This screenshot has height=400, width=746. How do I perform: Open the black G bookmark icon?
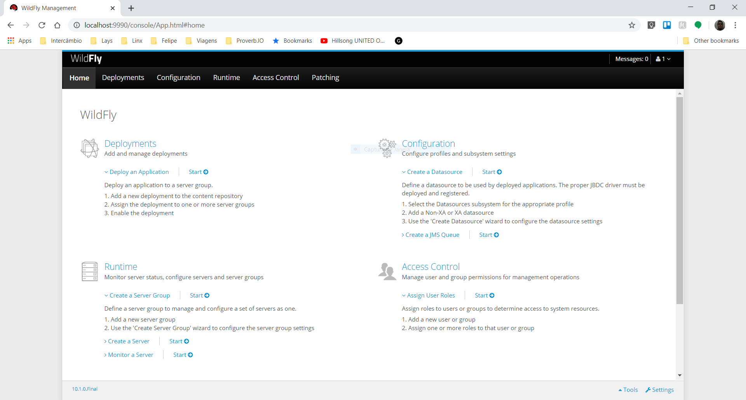click(x=399, y=41)
